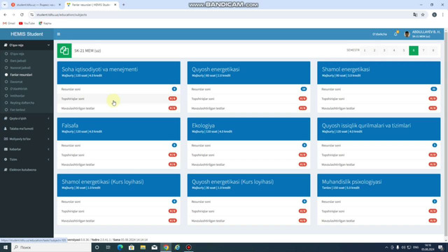Open browser tab list dropdown arrow

click(x=5, y=5)
